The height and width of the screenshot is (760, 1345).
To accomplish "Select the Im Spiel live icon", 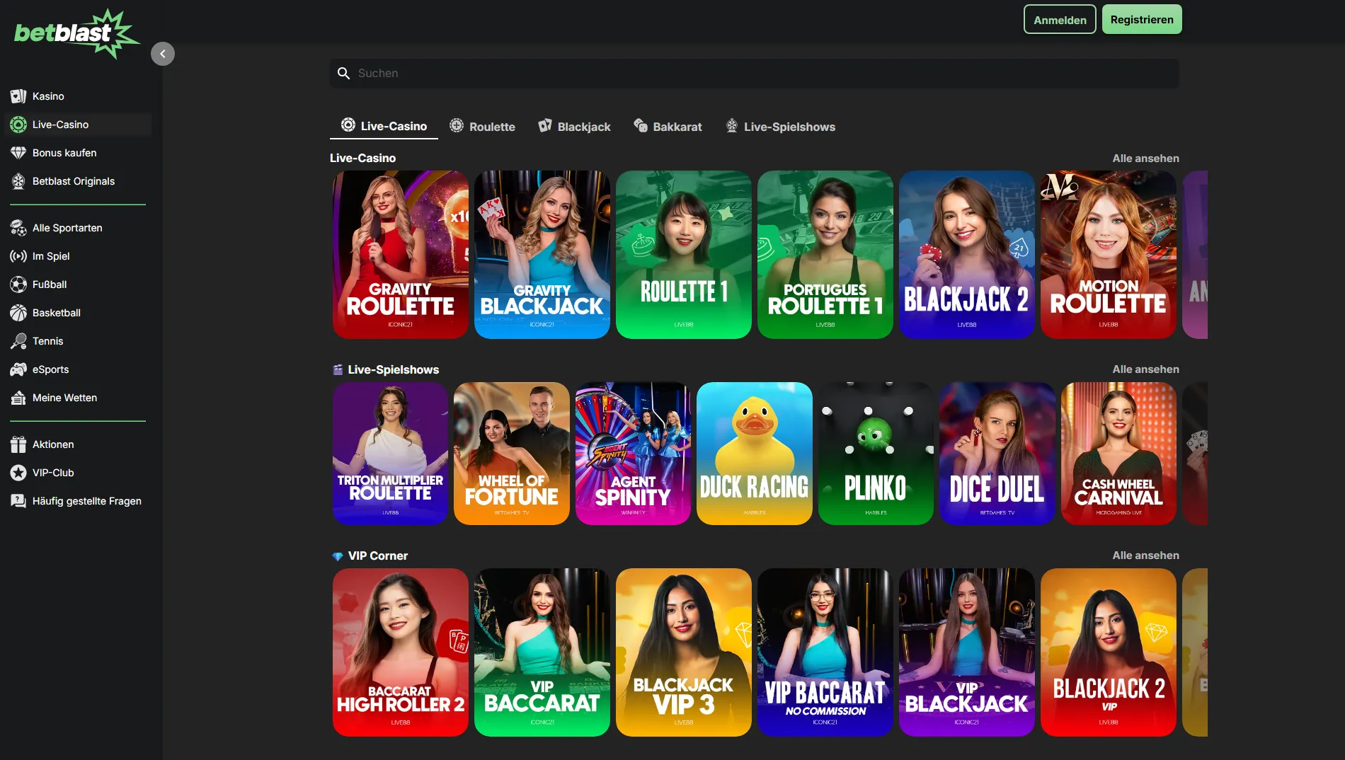I will pyautogui.click(x=18, y=255).
